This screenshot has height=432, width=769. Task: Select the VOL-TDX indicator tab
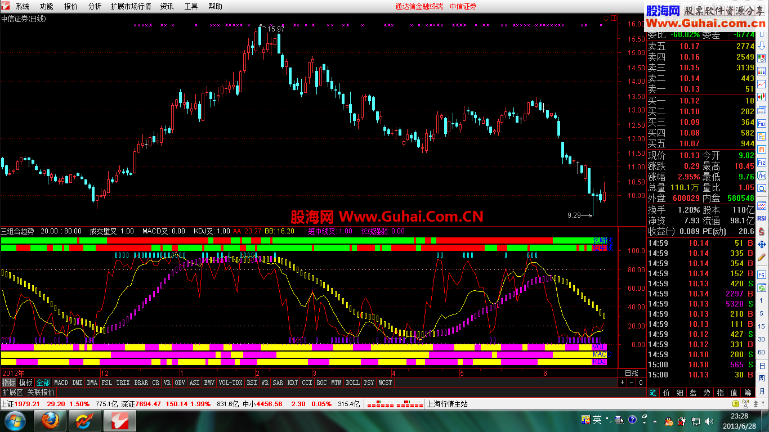point(230,382)
